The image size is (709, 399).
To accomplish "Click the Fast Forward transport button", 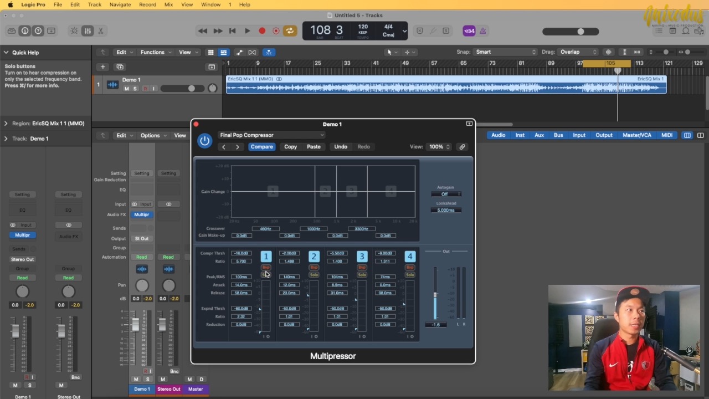I will [x=218, y=31].
